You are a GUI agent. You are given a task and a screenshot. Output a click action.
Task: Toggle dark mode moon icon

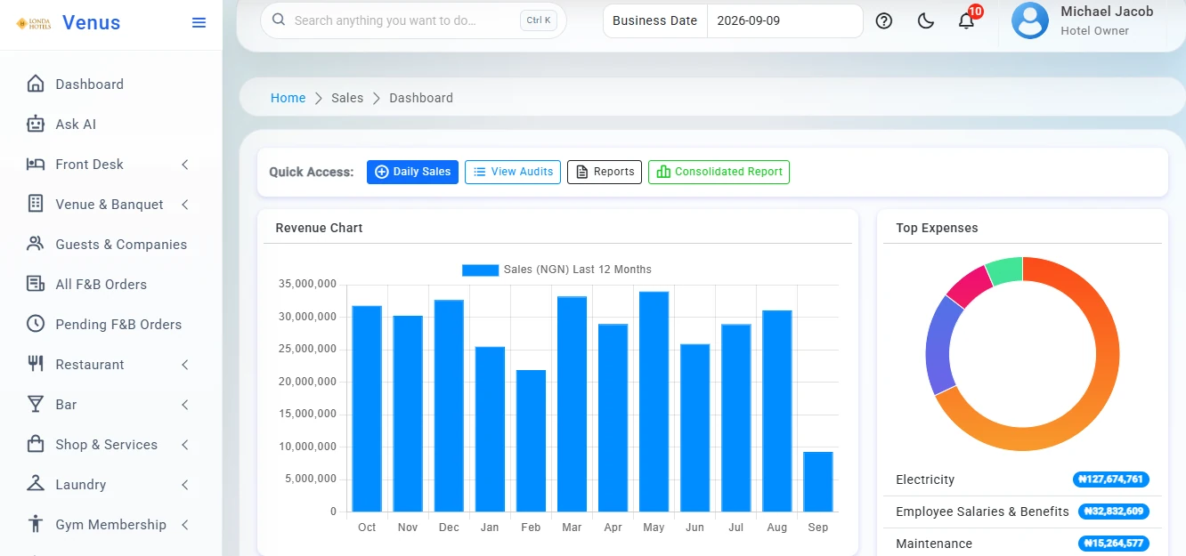click(926, 21)
